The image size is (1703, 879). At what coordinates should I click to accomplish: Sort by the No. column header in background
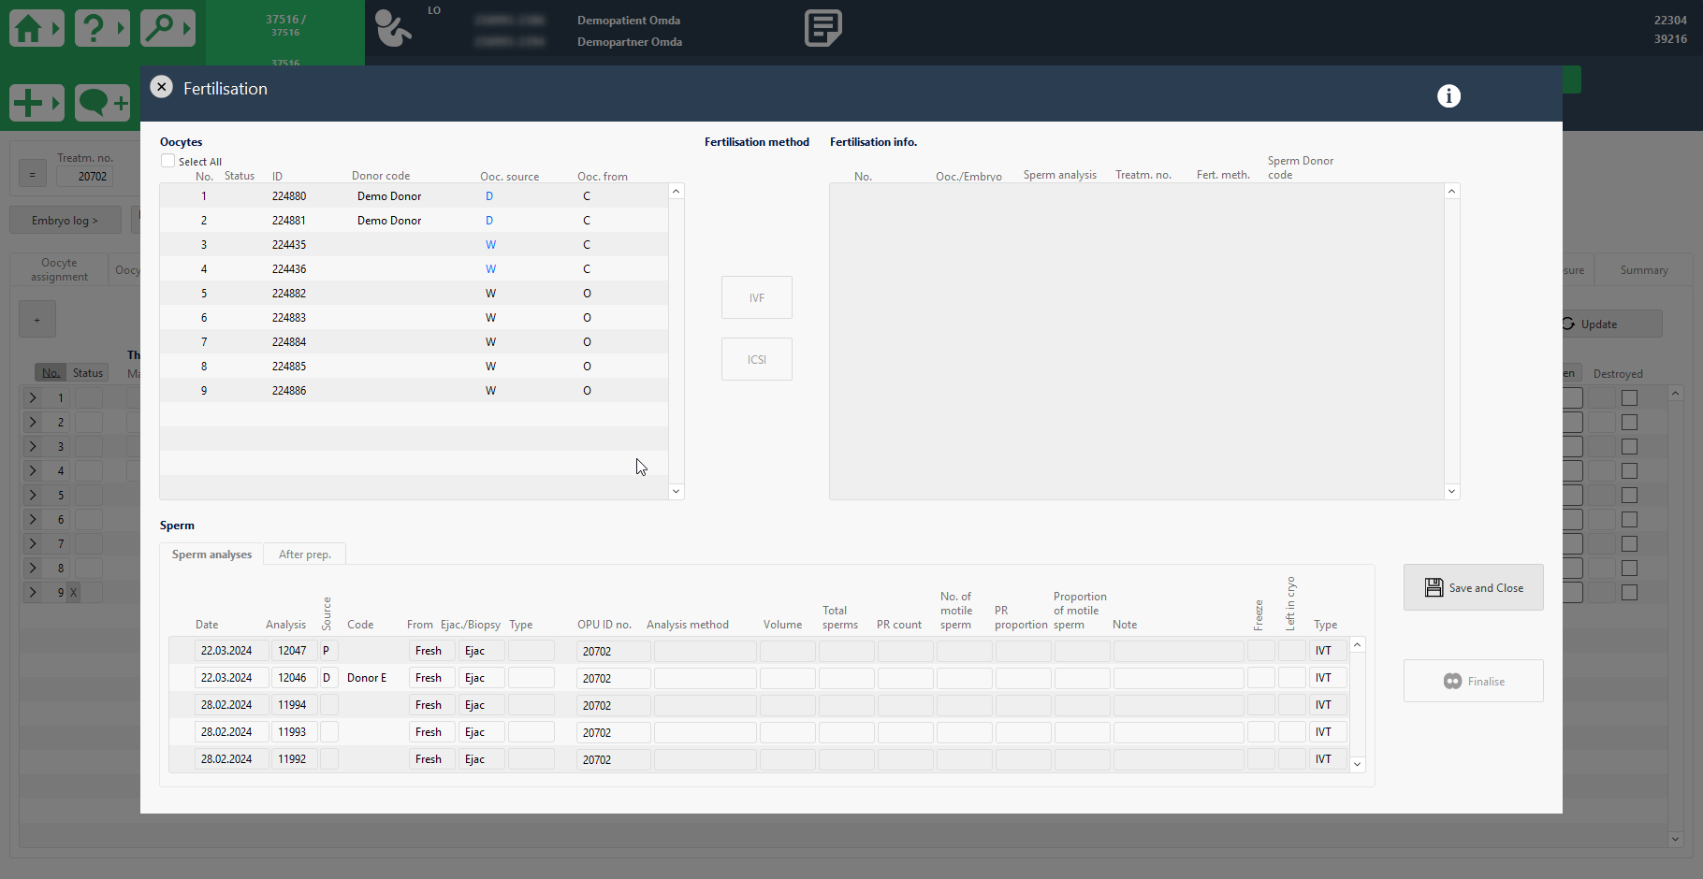[x=51, y=373]
